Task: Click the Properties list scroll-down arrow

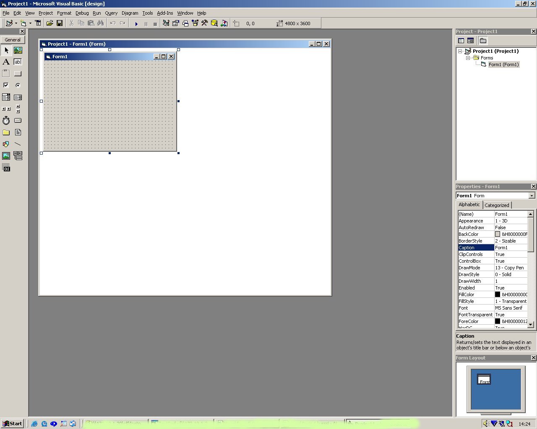Action: [x=531, y=324]
